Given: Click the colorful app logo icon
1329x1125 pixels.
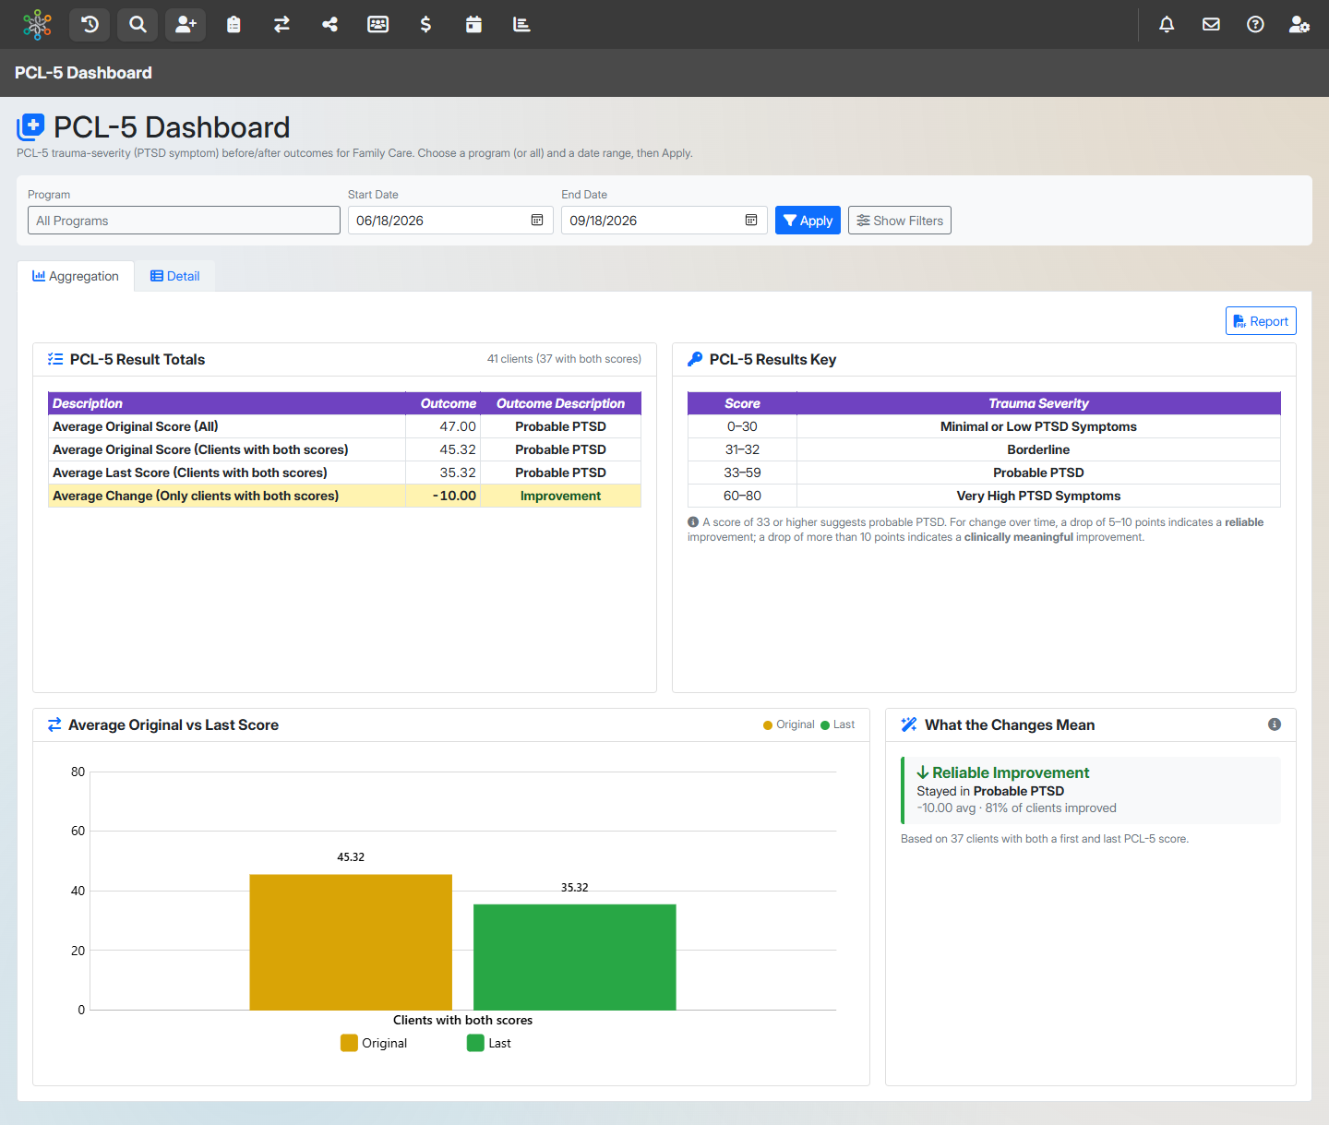Looking at the screenshot, I should click(x=37, y=24).
